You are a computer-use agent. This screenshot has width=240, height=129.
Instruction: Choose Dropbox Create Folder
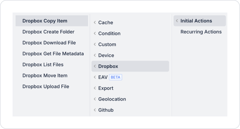coord(52,32)
